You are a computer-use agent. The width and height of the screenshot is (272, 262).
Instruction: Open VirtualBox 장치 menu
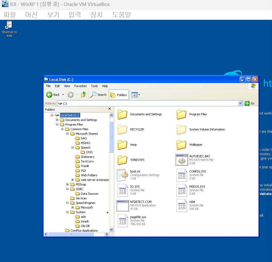click(x=96, y=15)
